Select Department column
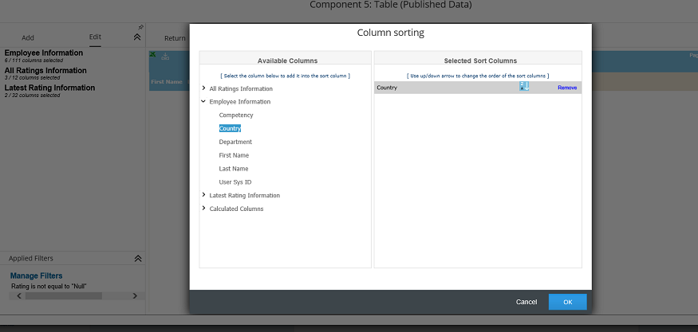The height and width of the screenshot is (332, 698). tap(235, 142)
